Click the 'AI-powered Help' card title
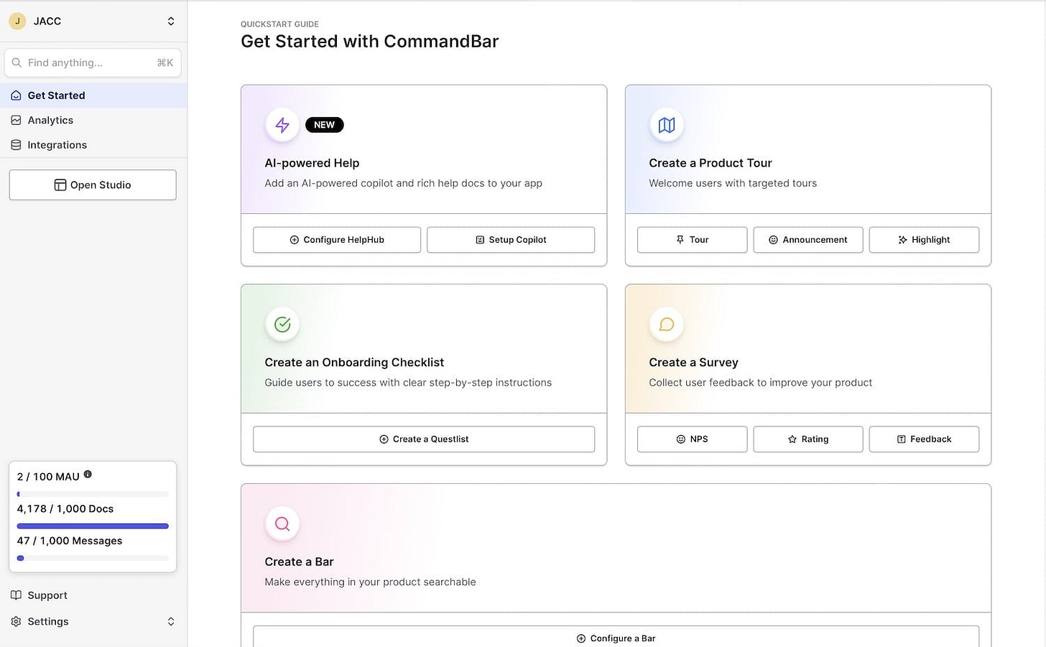 coord(312,163)
